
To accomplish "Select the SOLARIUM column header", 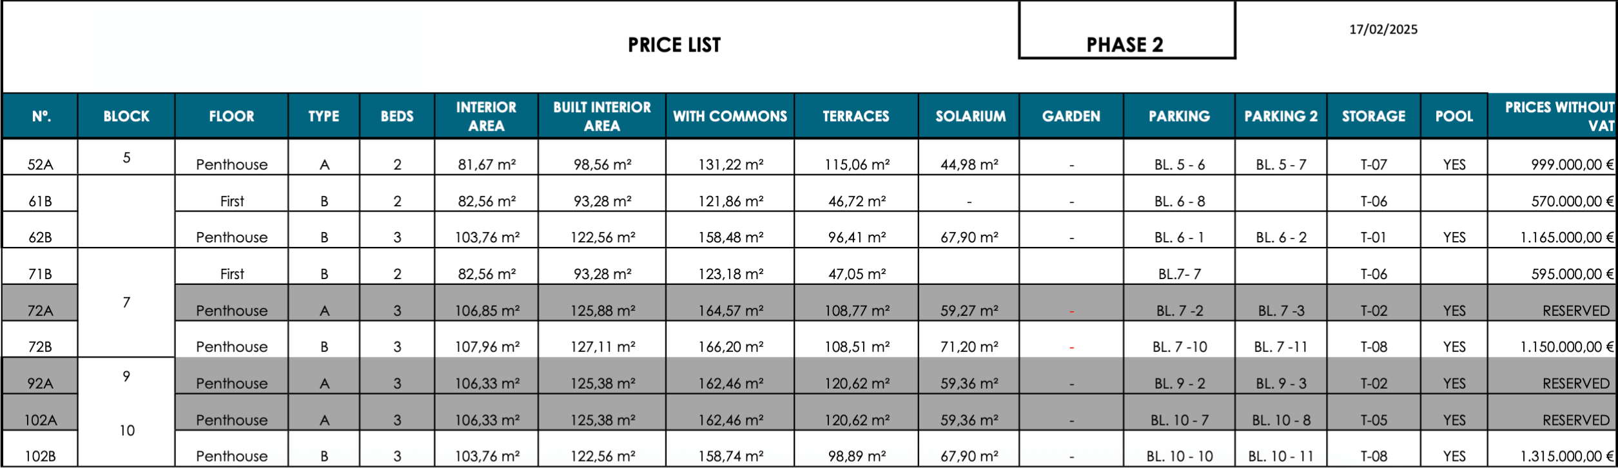I will coord(969,116).
